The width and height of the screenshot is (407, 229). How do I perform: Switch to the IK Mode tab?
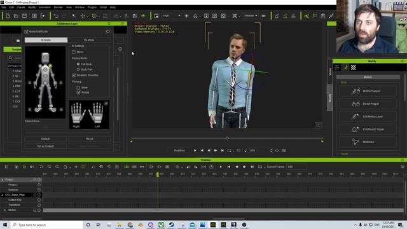(46, 40)
